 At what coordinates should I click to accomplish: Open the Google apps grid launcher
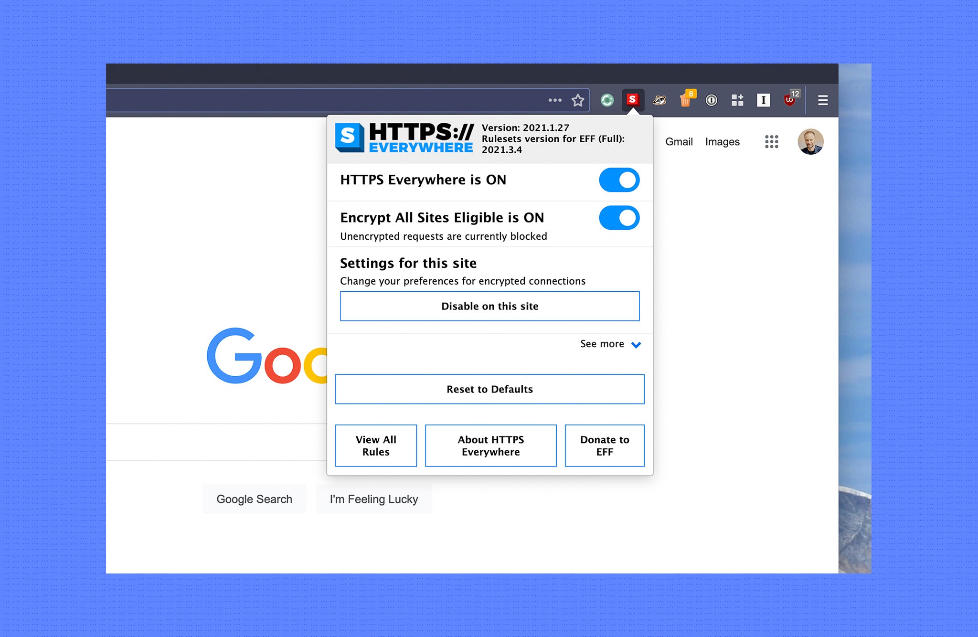pos(772,141)
